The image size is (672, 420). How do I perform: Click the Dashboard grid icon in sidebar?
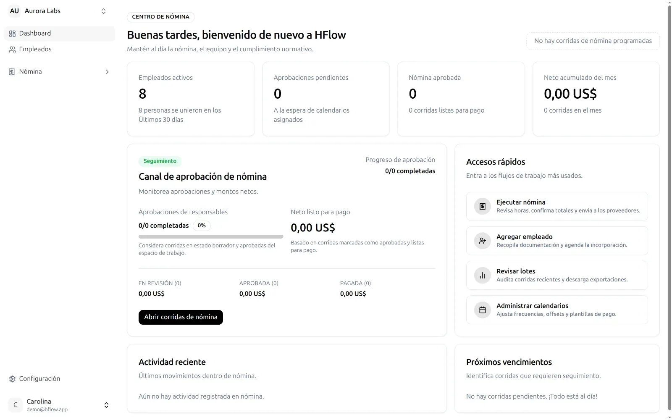(12, 34)
